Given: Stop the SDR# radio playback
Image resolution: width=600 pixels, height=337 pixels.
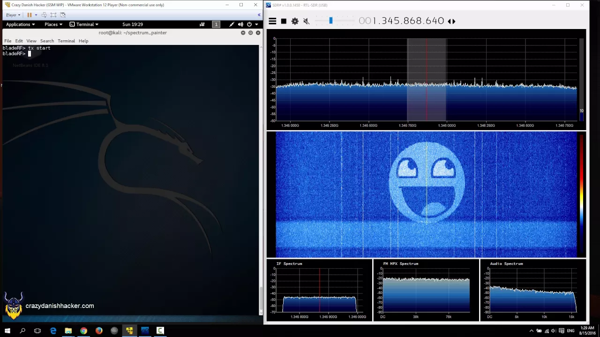Looking at the screenshot, I should click(x=284, y=21).
